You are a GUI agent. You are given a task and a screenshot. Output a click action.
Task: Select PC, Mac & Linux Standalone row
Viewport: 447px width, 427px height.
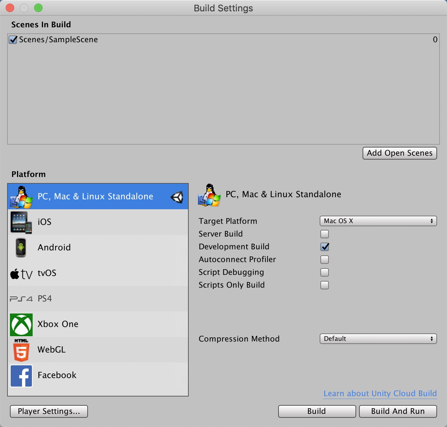tap(98, 196)
